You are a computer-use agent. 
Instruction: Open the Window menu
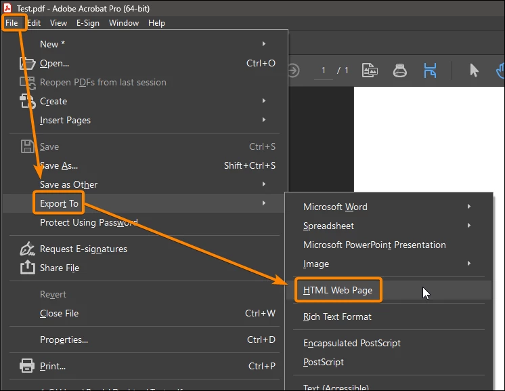pos(124,23)
